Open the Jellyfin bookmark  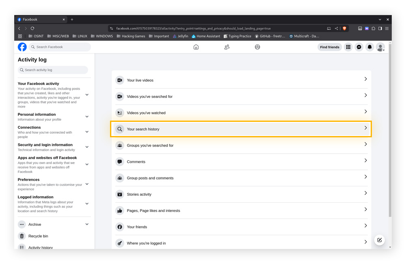click(x=181, y=36)
